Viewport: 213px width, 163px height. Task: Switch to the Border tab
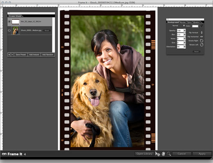pyautogui.click(x=183, y=22)
